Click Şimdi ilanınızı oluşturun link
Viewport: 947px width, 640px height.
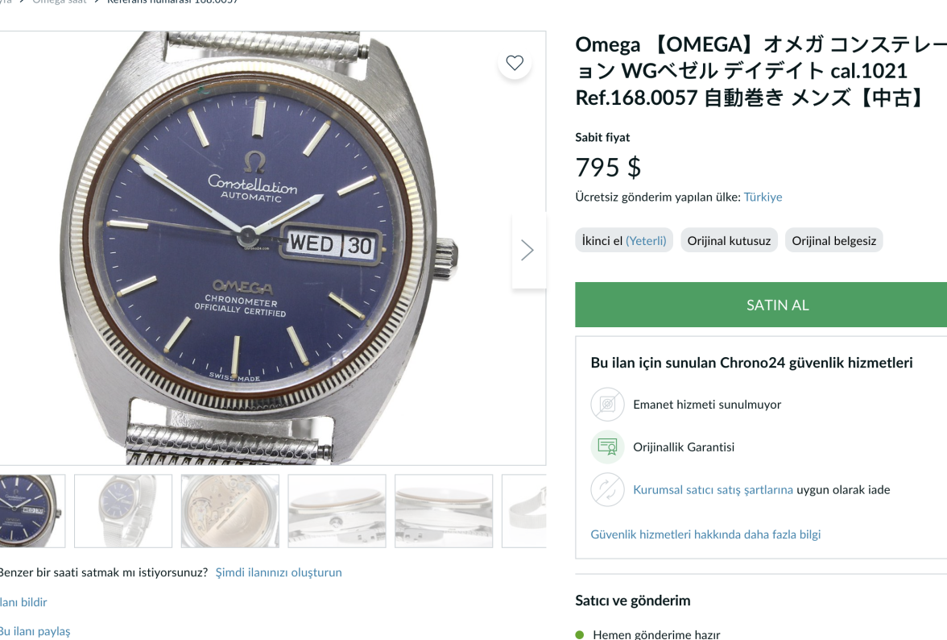coord(279,572)
